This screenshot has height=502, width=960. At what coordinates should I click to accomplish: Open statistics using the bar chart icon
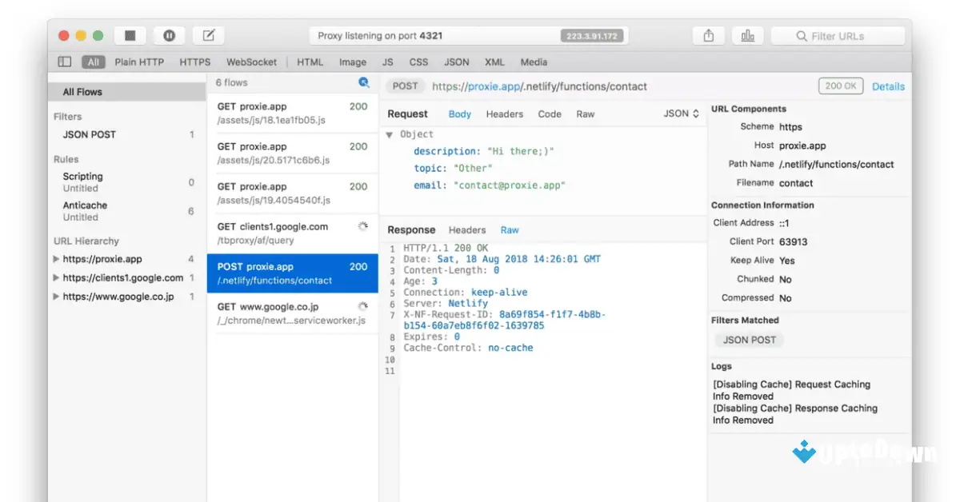coord(747,34)
